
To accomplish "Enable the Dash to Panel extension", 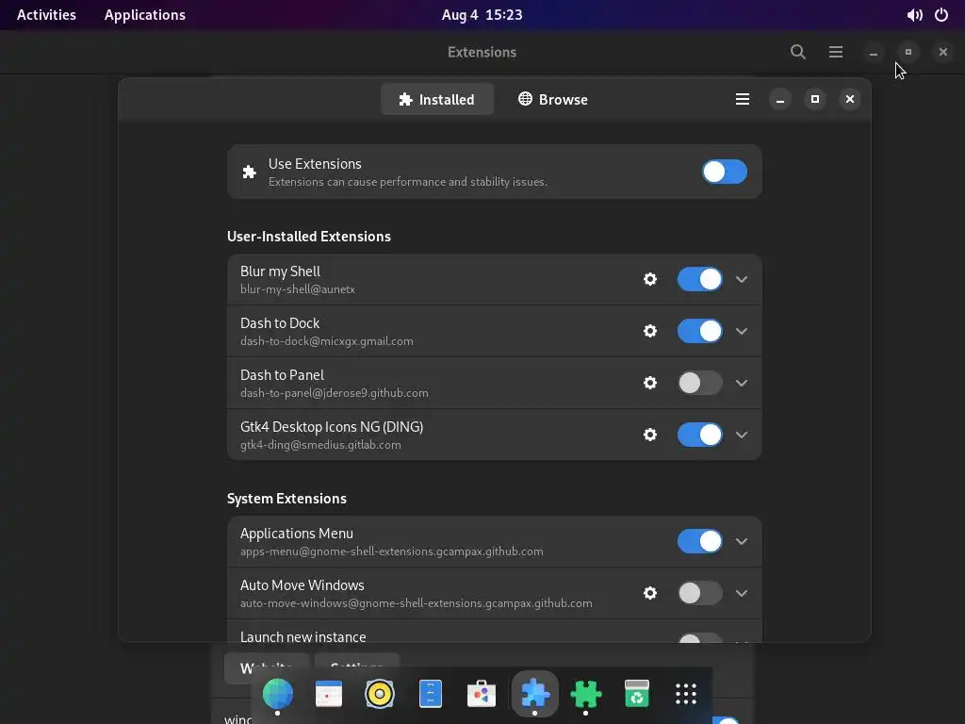I will [700, 383].
